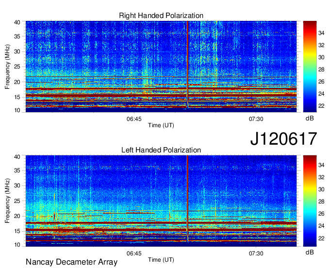Click the 'Nancay Decameter Array' caption
Image resolution: width=330 pixels, height=268 pixels.
coord(71,262)
